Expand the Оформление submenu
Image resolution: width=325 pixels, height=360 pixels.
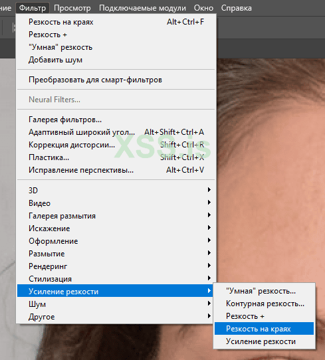[x=116, y=241]
